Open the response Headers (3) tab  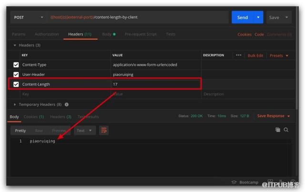[x=61, y=117]
